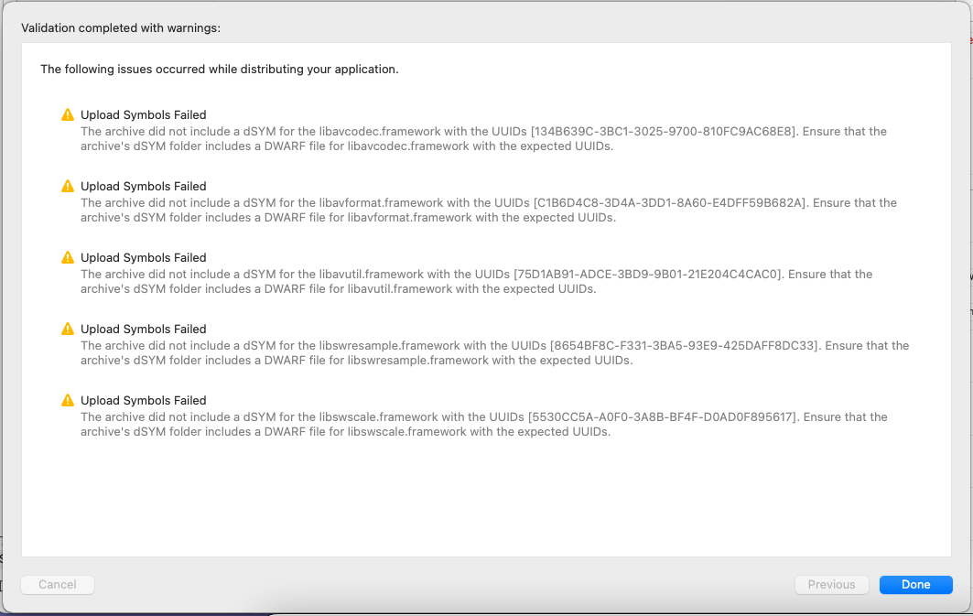The width and height of the screenshot is (973, 616).
Task: Click warning icon for libswscale.framework issue
Action: tap(68, 400)
